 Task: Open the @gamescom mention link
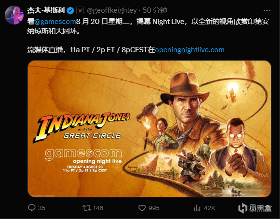(55, 22)
